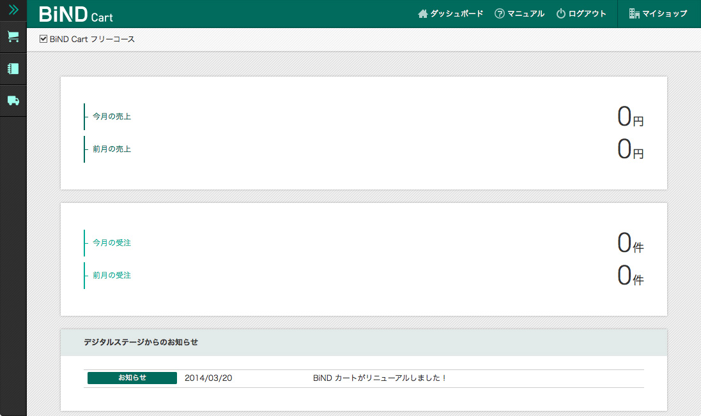
Task: Click the home icon beside ダッシュボード
Action: click(x=423, y=14)
